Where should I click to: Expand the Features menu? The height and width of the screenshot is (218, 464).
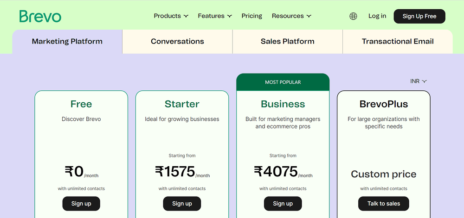click(x=215, y=16)
